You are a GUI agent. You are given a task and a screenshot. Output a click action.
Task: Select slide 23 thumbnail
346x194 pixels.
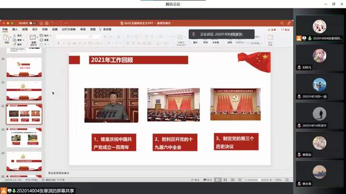pos(24,137)
